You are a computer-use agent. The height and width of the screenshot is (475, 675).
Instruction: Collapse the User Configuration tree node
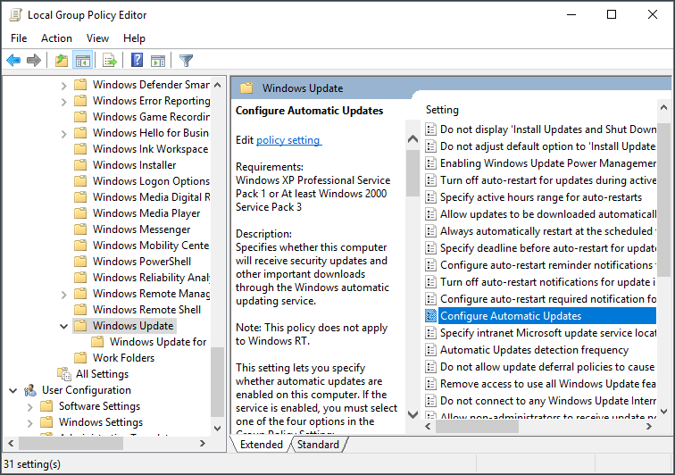point(12,390)
